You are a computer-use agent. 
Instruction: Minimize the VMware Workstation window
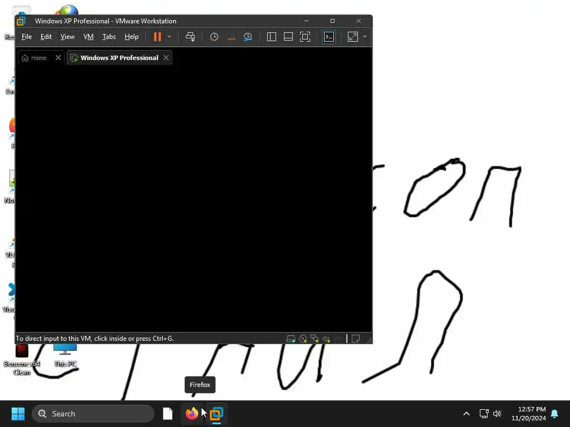pos(307,21)
